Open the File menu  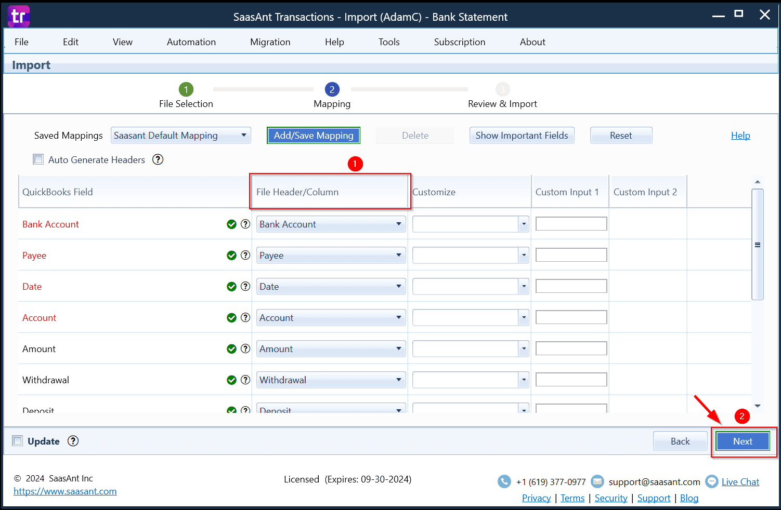(x=21, y=42)
